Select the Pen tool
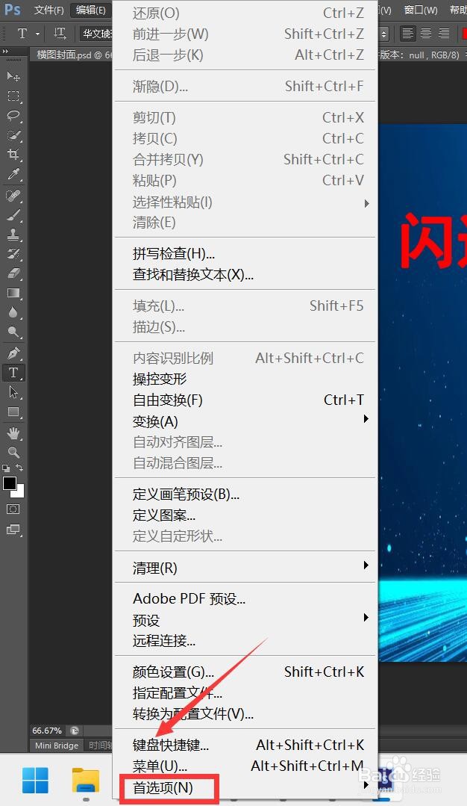Viewport: 467px width, 806px height. pos(13,353)
